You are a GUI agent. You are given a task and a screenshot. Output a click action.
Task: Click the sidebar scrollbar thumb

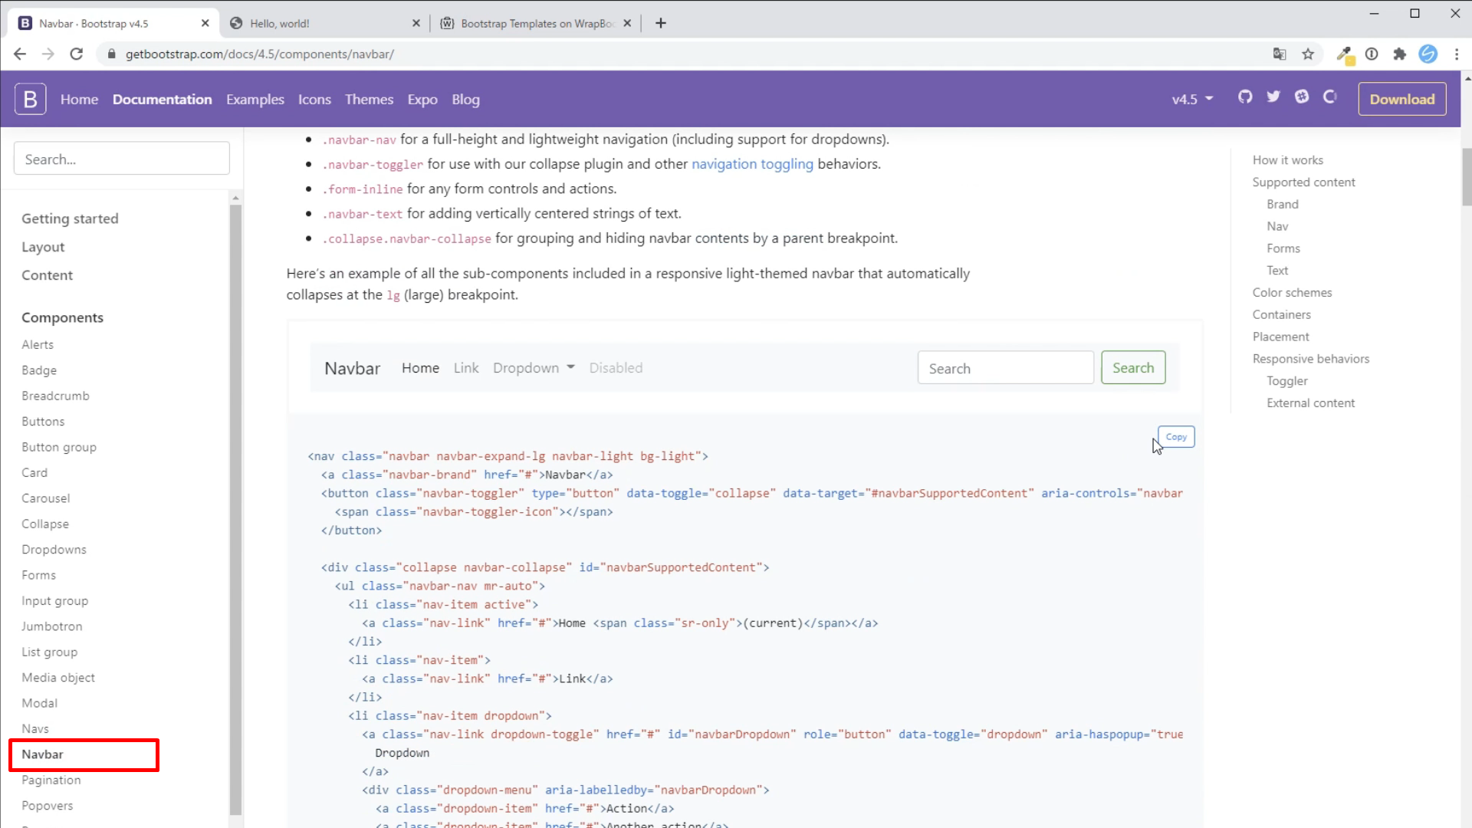(x=235, y=510)
